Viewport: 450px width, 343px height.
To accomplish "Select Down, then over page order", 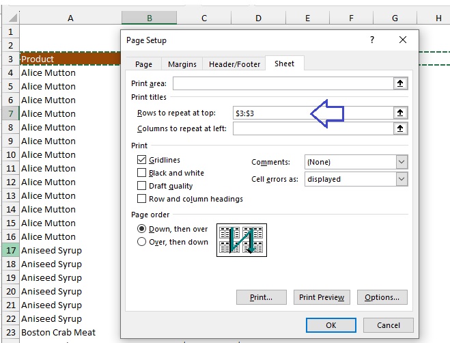I will [141, 229].
